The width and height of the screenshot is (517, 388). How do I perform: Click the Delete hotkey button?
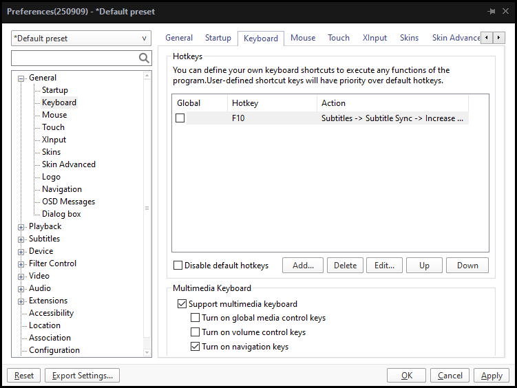coord(345,265)
